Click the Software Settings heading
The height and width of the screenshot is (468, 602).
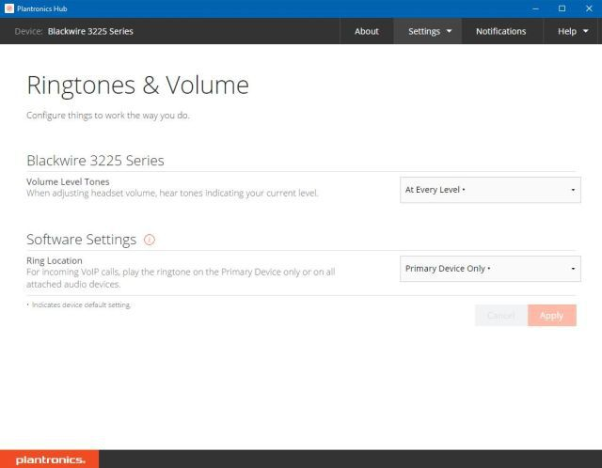coord(82,240)
